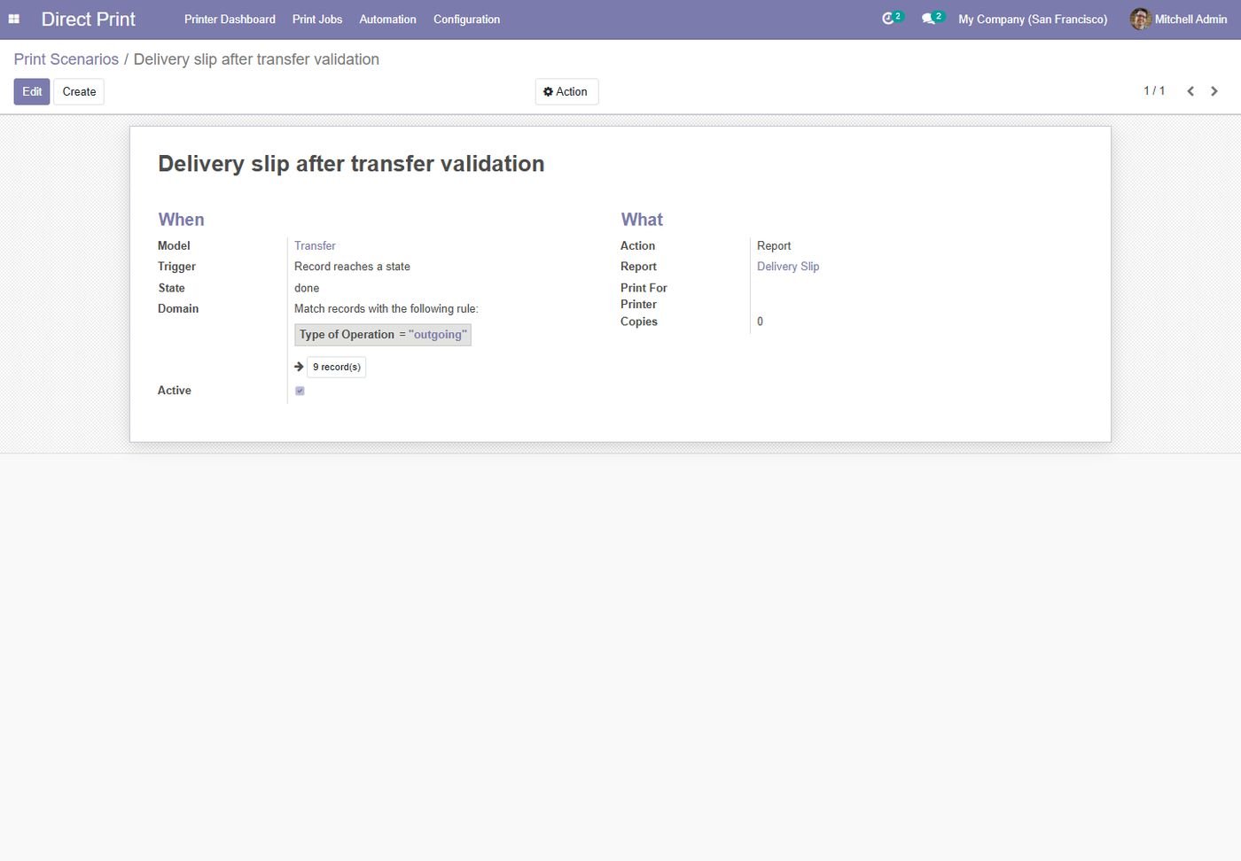Click the 'Record reaches a state' value
1241x861 pixels.
(352, 267)
